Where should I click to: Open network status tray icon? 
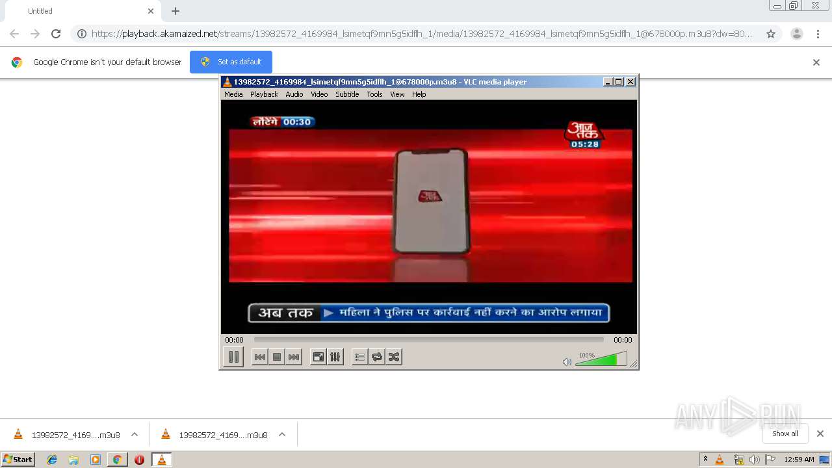(738, 460)
